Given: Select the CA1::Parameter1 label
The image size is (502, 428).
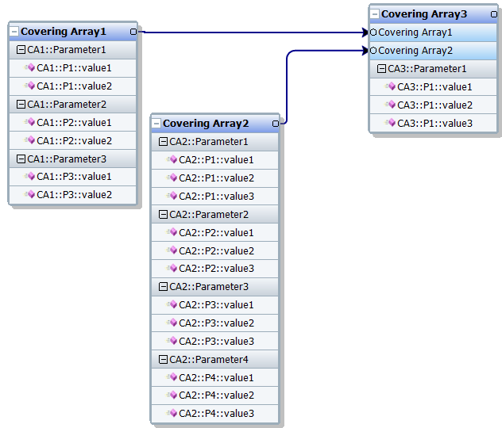Looking at the screenshot, I should pos(67,50).
